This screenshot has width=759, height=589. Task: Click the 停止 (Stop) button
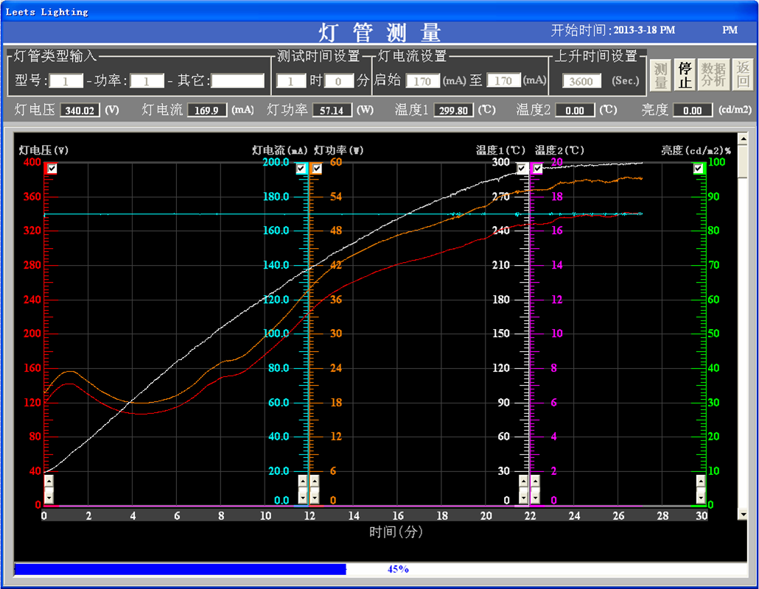point(685,75)
